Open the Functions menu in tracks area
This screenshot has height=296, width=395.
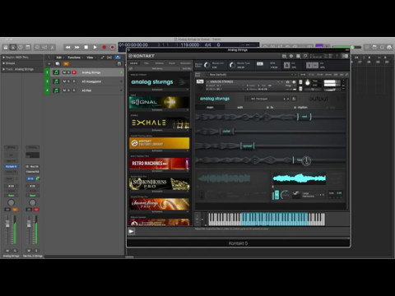[75, 58]
